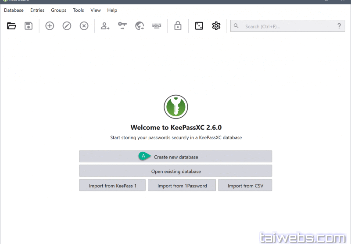Open the Groups menu

click(59, 10)
